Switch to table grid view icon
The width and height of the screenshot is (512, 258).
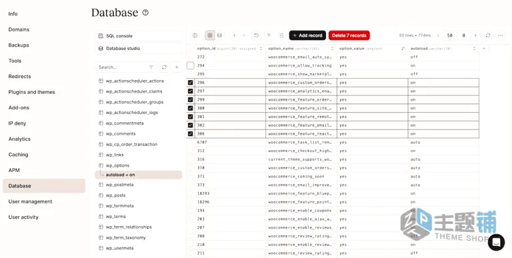tap(210, 35)
